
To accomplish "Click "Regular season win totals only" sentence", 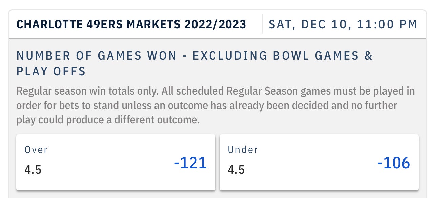I will (x=87, y=91).
